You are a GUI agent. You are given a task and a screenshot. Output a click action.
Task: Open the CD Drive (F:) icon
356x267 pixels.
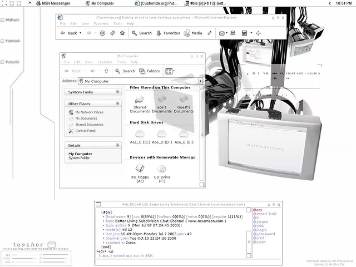tap(162, 170)
